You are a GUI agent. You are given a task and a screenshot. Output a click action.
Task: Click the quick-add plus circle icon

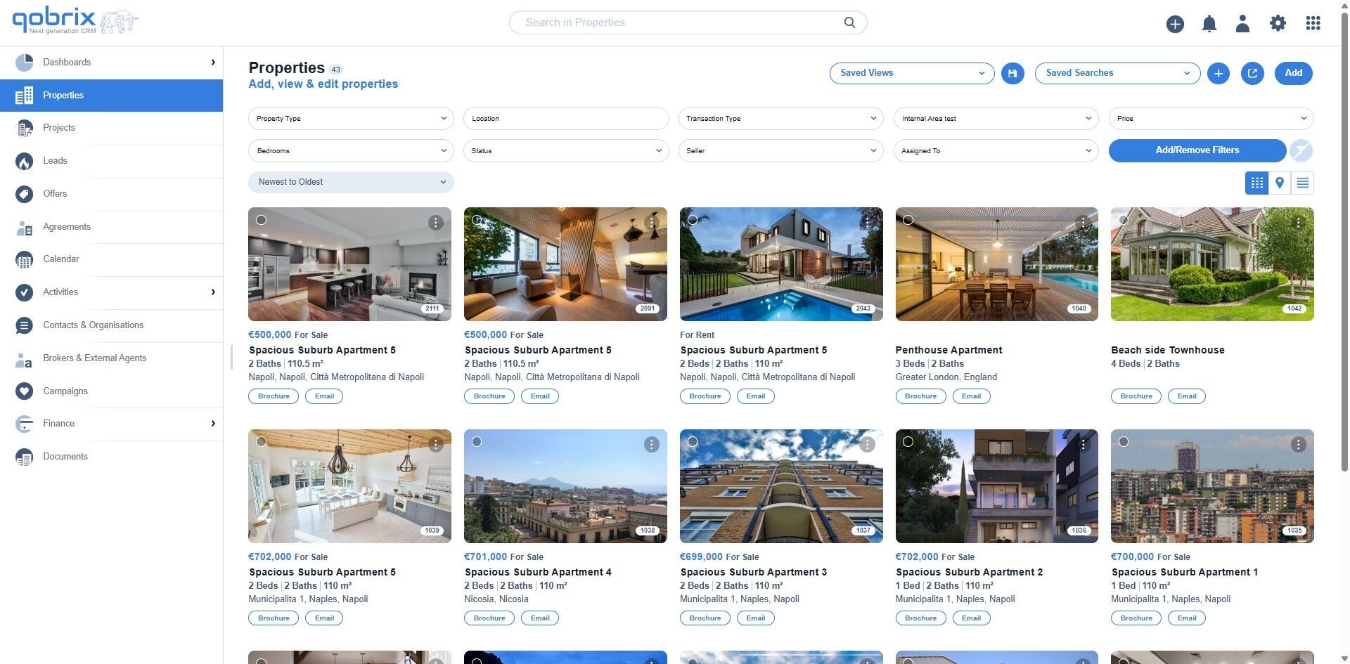click(x=1175, y=23)
